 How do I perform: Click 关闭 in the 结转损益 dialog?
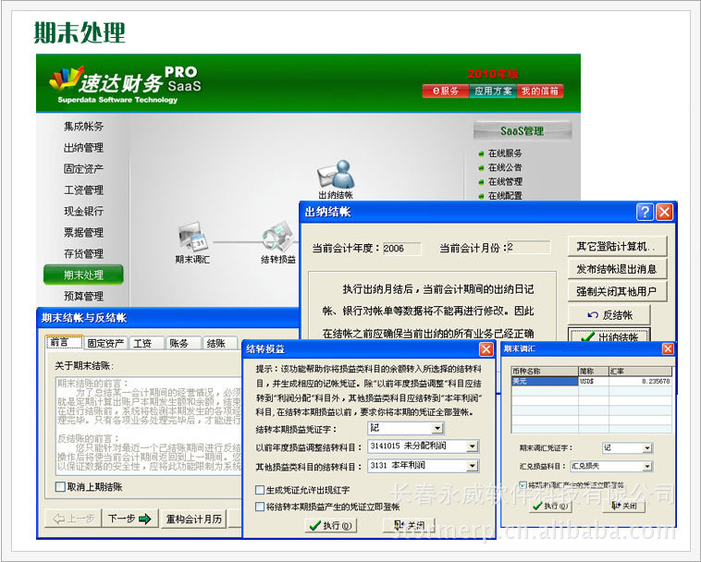(x=409, y=525)
